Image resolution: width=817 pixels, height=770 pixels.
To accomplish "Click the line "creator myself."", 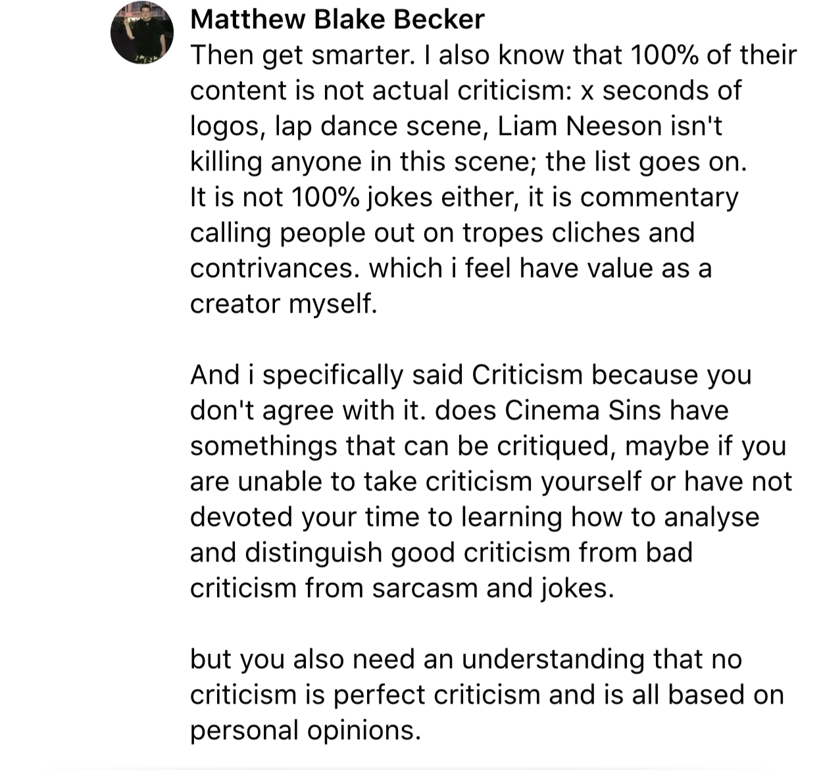I will 284,303.
